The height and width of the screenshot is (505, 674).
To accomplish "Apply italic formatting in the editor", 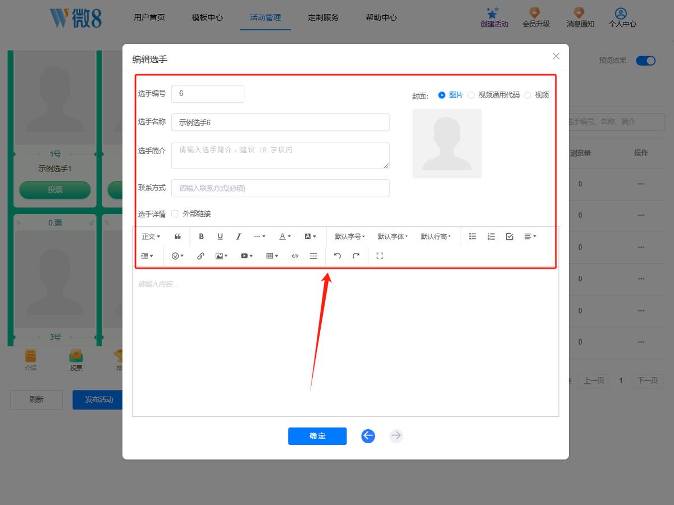I will tap(238, 236).
